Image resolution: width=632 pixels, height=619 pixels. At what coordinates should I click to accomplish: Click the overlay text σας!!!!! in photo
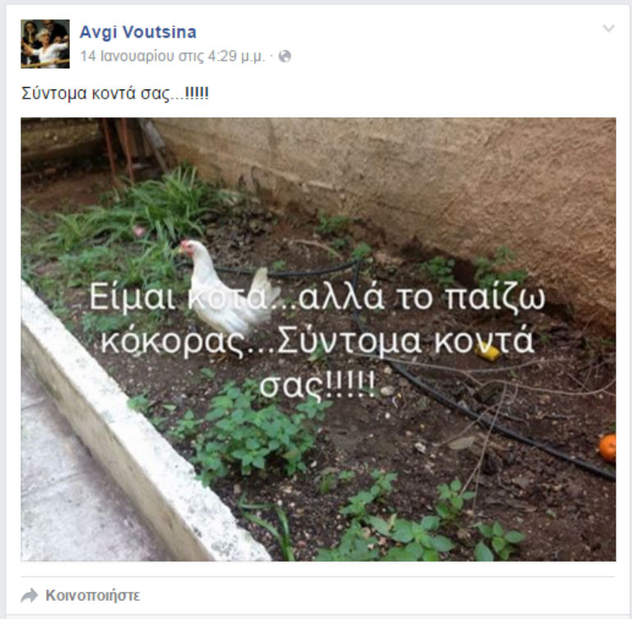tap(318, 384)
